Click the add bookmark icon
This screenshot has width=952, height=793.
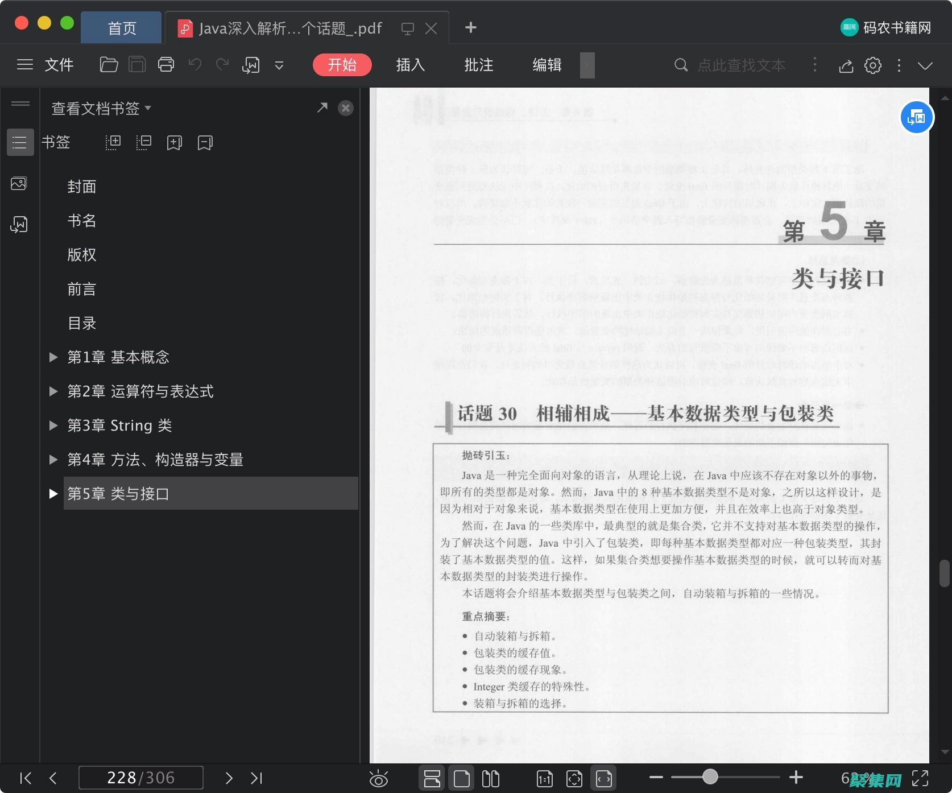174,142
